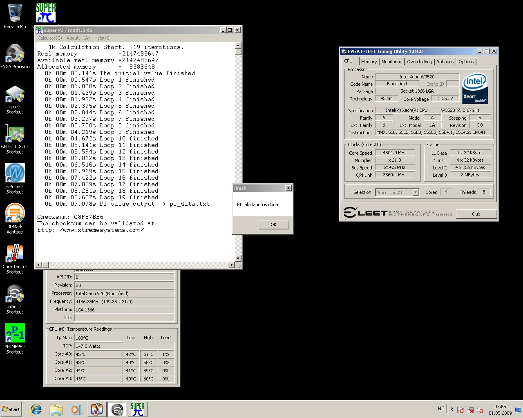Click OK in the Finish dialog
This screenshot has width=523, height=418.
pyautogui.click(x=274, y=225)
